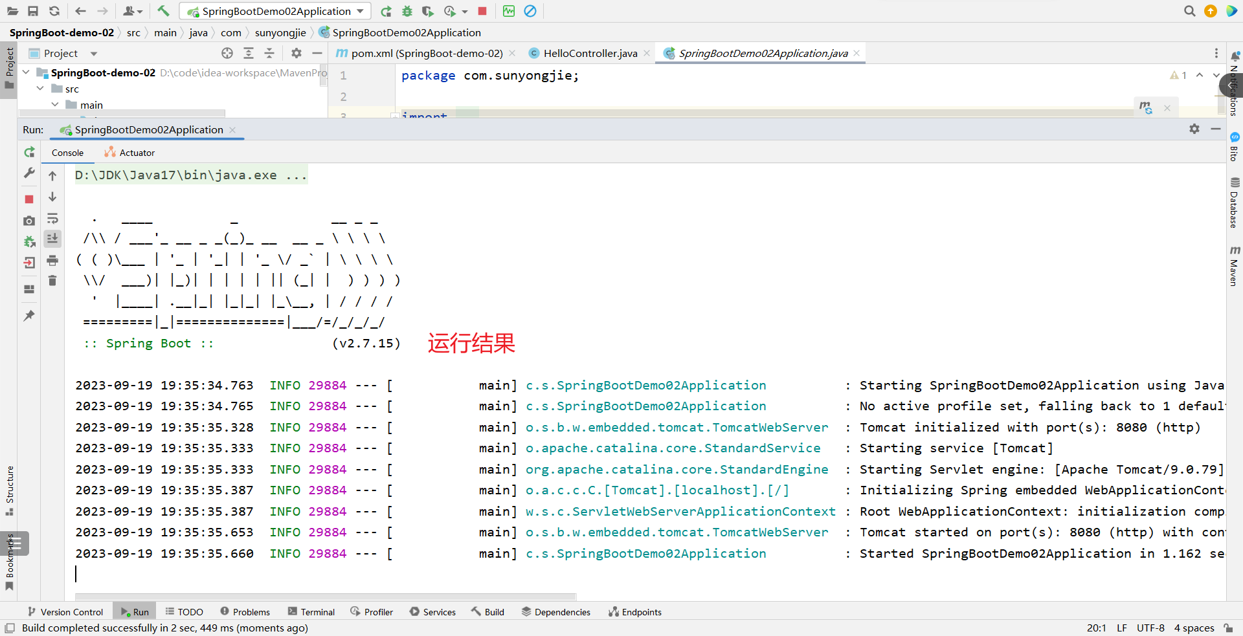Open the Services tool window
Viewport: 1243px width, 636px height.
[x=432, y=611]
